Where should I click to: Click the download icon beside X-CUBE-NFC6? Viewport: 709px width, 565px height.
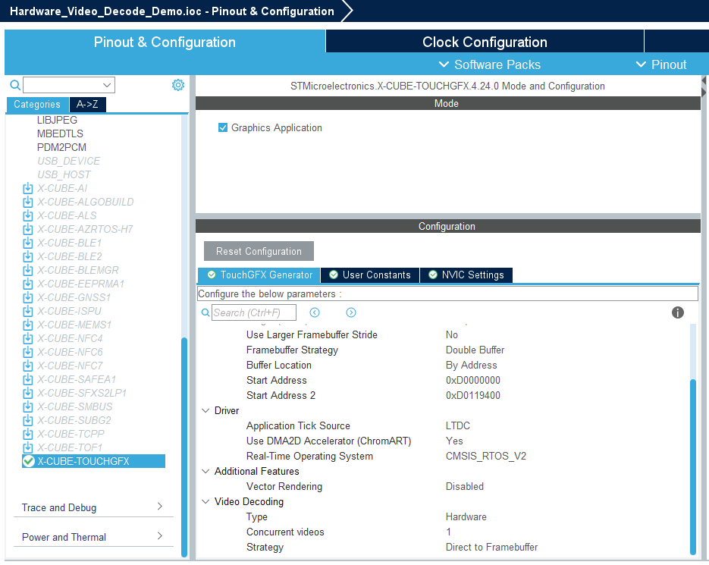28,352
